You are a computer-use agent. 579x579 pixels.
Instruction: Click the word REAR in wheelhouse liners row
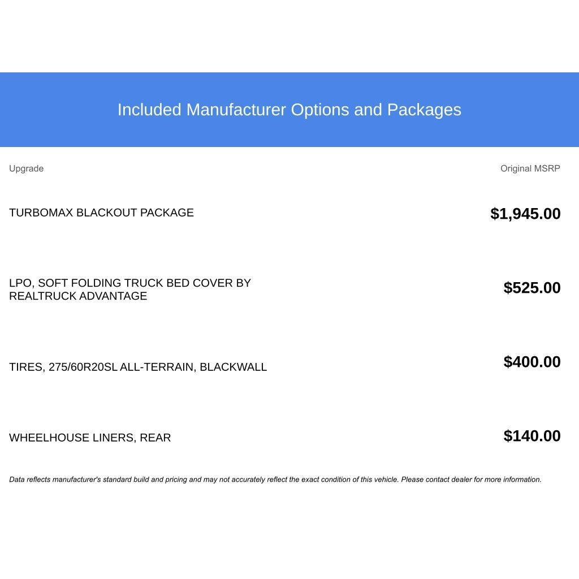pos(155,438)
